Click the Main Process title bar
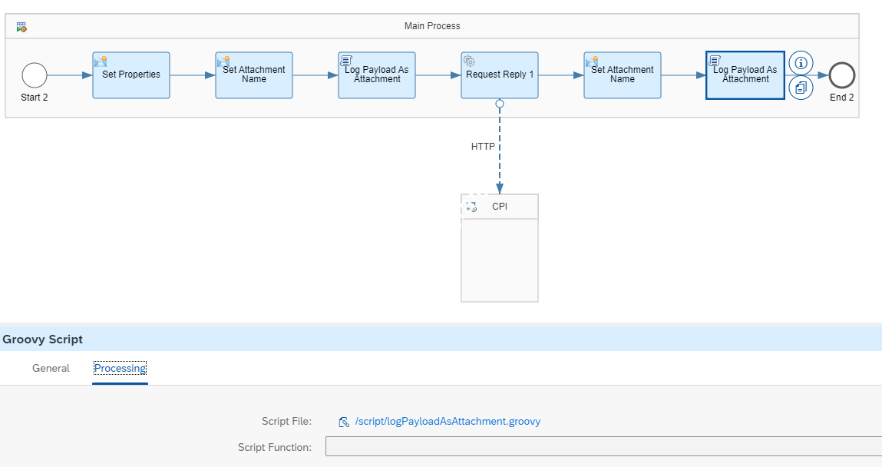The width and height of the screenshot is (882, 467). point(432,26)
